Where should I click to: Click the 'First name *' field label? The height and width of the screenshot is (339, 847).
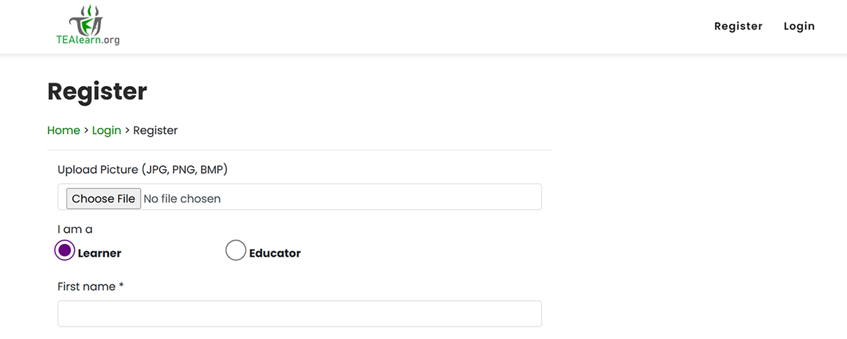coord(91,287)
